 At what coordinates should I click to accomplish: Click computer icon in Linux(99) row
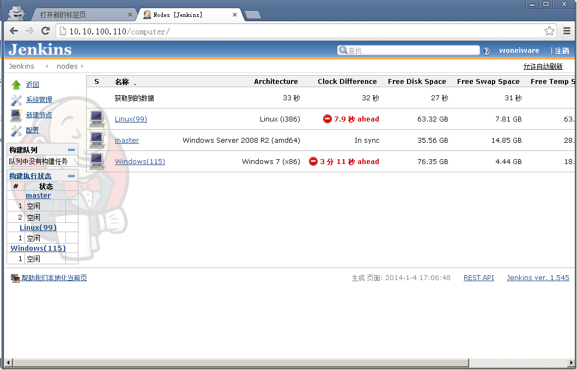97,119
